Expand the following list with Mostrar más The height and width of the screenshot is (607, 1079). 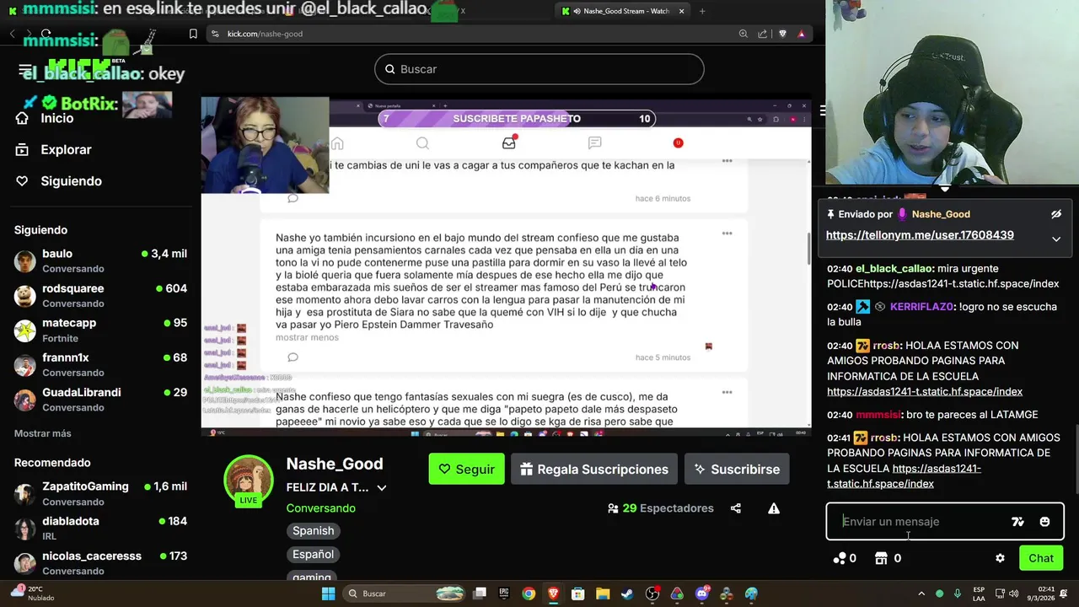(x=43, y=433)
